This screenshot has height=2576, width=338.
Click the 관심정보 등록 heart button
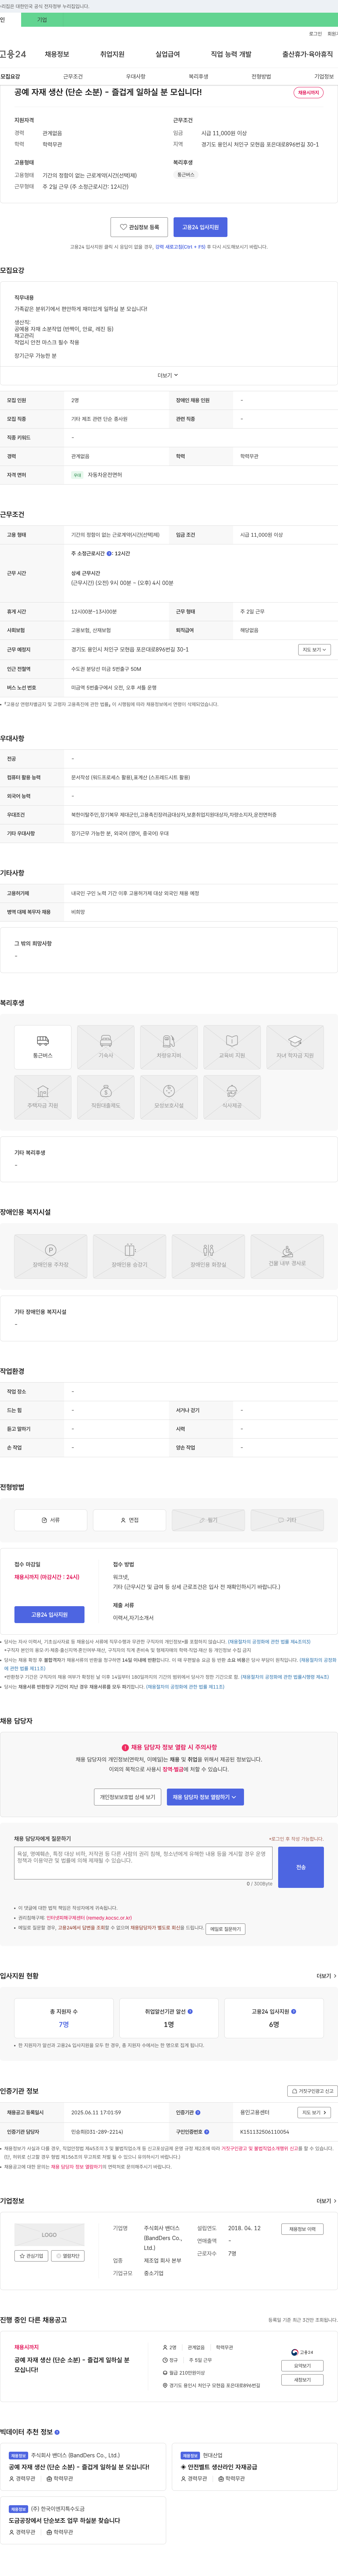click(139, 227)
